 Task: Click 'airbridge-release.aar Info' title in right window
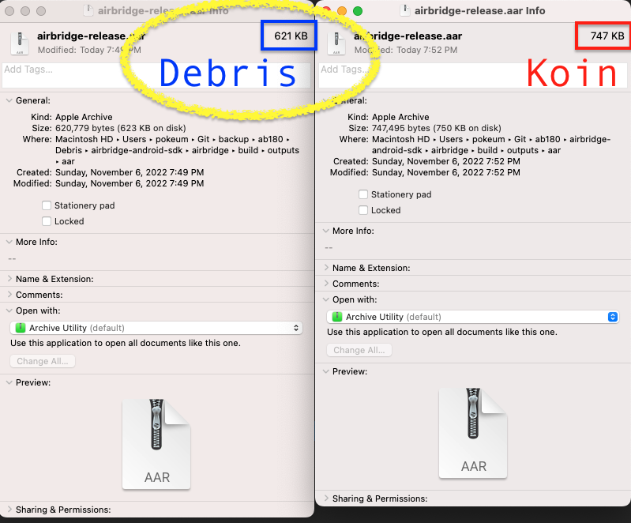click(x=479, y=10)
